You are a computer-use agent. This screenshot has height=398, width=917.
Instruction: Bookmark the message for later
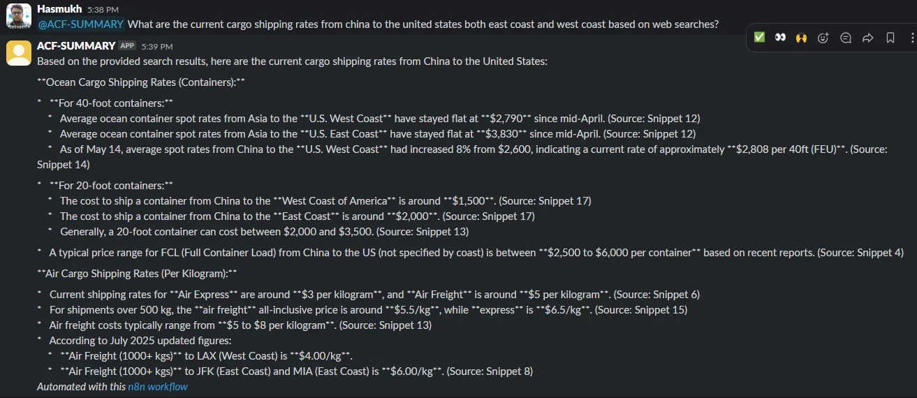tap(890, 38)
